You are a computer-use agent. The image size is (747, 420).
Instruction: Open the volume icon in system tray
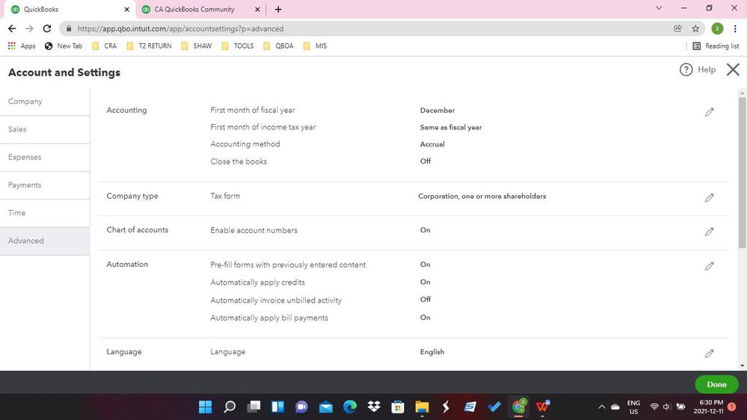667,407
